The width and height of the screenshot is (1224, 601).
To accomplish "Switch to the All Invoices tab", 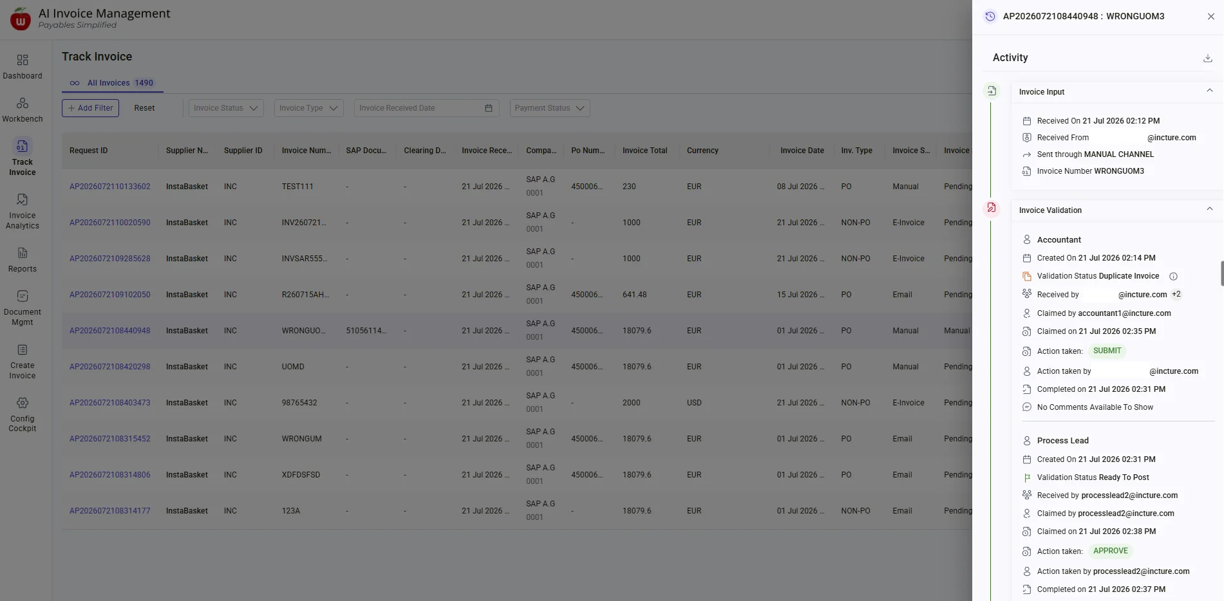I will [x=113, y=83].
